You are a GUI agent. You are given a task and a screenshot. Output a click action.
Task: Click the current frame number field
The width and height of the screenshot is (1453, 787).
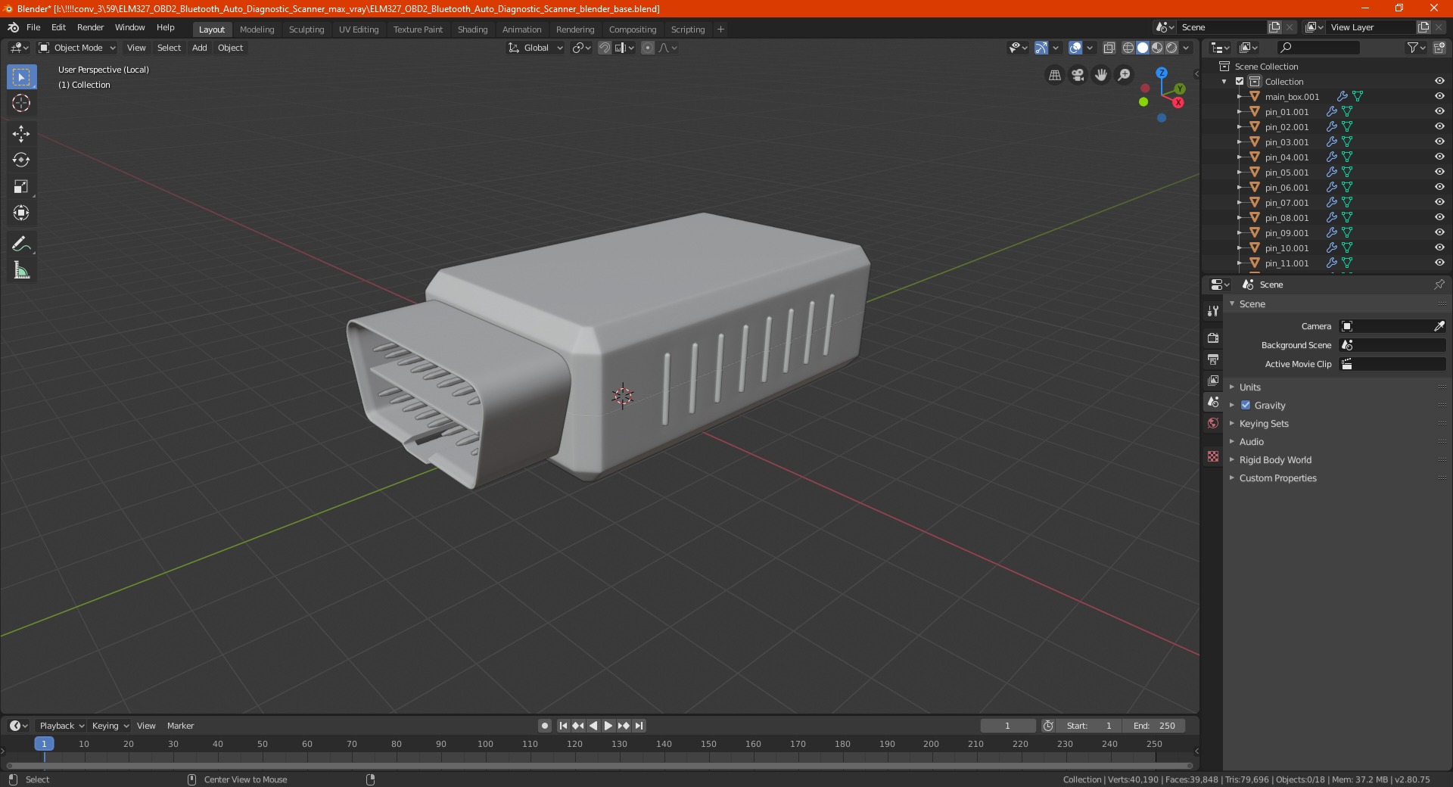(x=1007, y=726)
